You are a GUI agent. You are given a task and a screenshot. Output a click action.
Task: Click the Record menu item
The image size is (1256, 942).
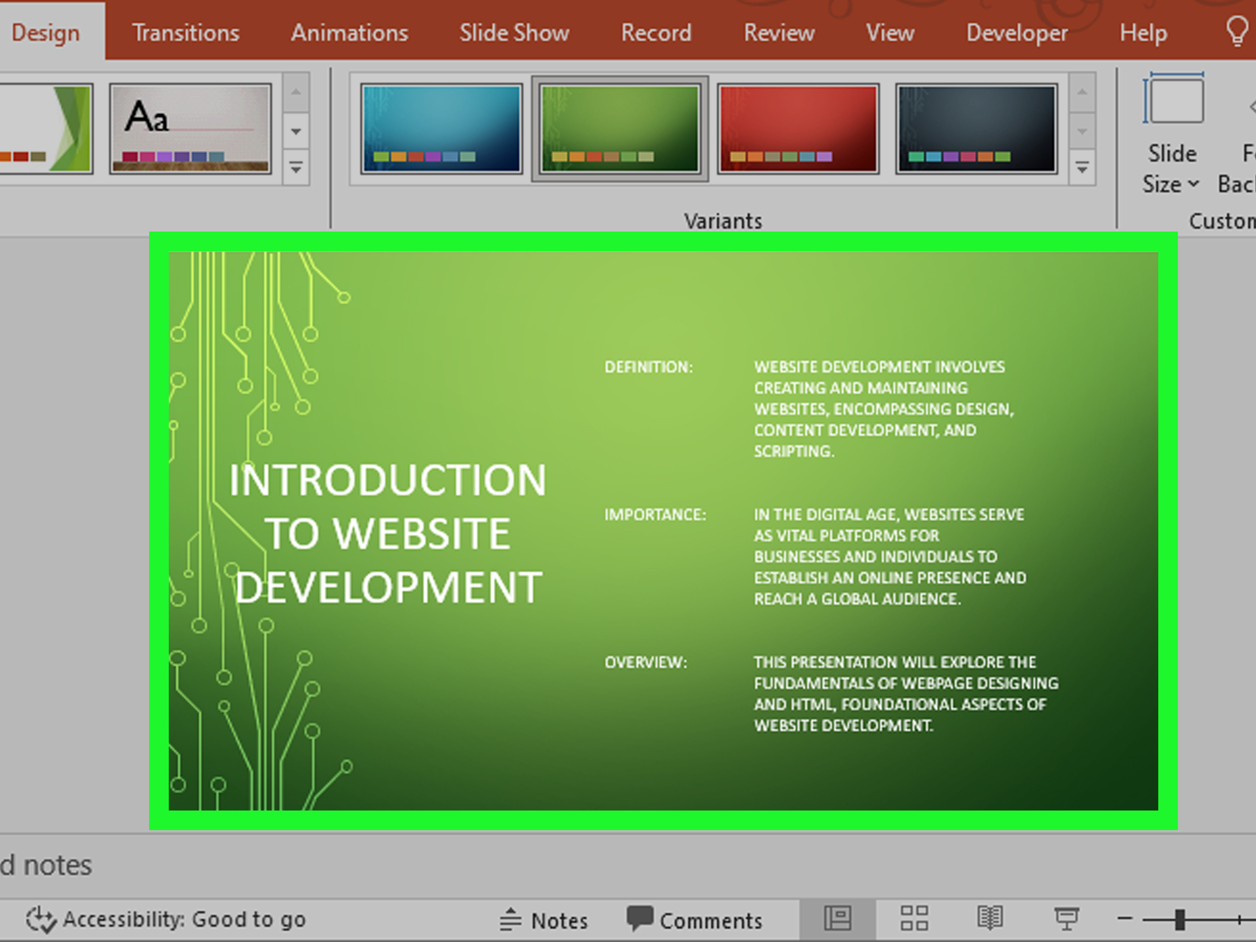(656, 32)
